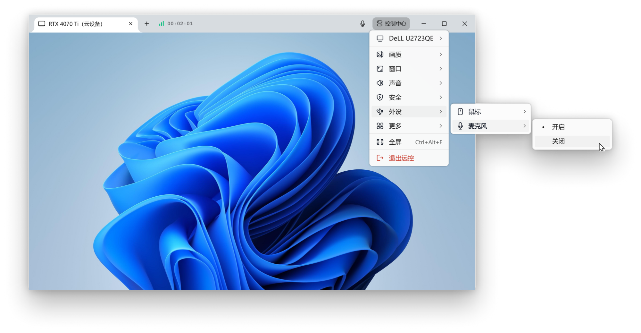Screen dimensions: 641x333
Task: Click the microphone icon in the title bar
Action: click(362, 24)
